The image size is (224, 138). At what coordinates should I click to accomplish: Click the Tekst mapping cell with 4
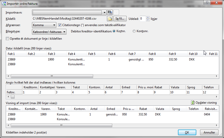(x=80, y=92)
